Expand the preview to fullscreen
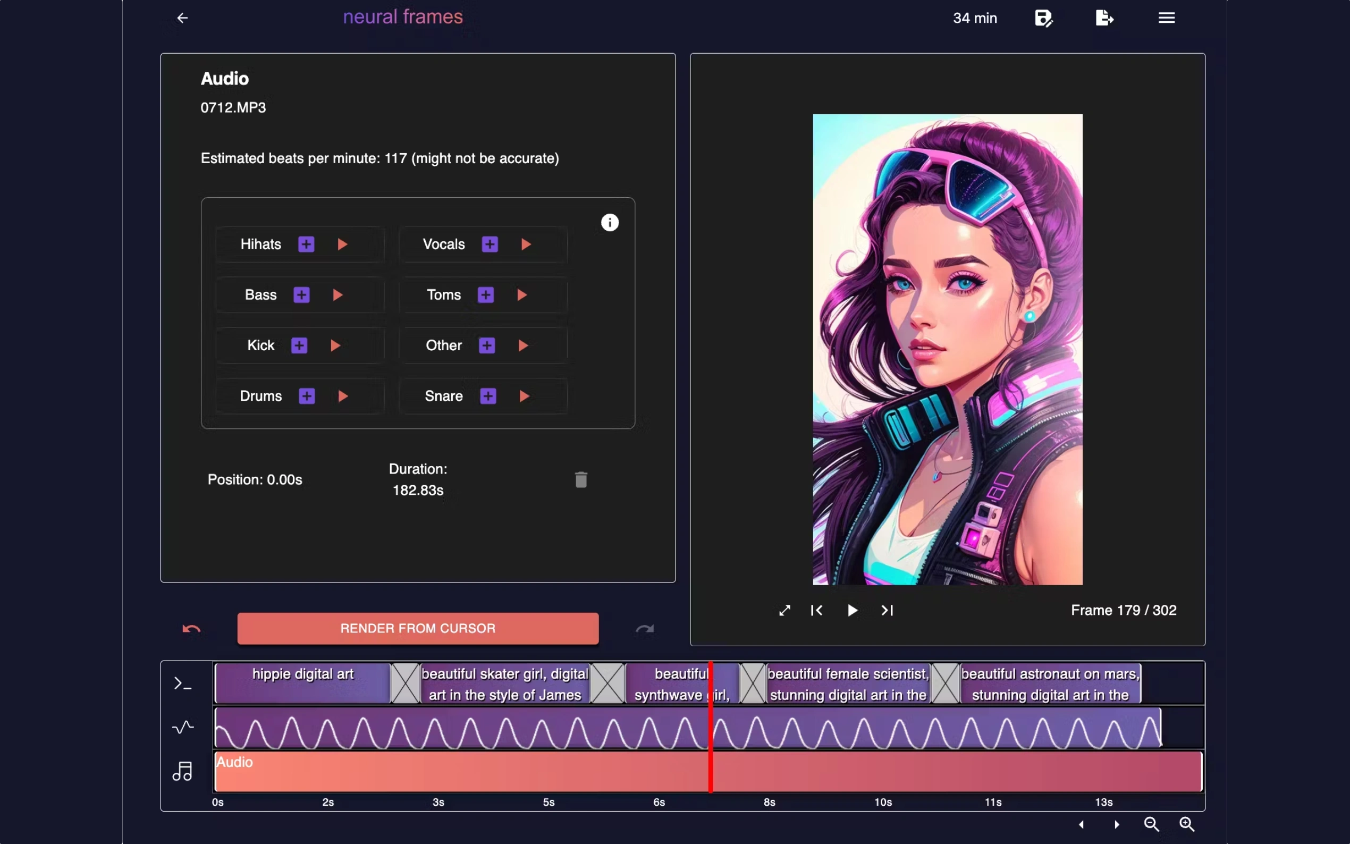Image resolution: width=1350 pixels, height=844 pixels. (784, 610)
